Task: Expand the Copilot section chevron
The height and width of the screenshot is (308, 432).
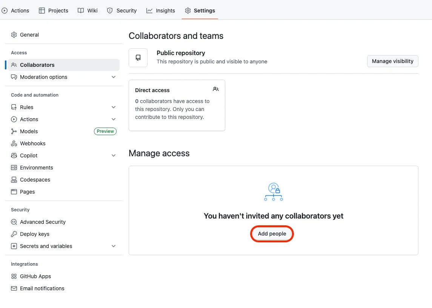Action: [x=114, y=156]
